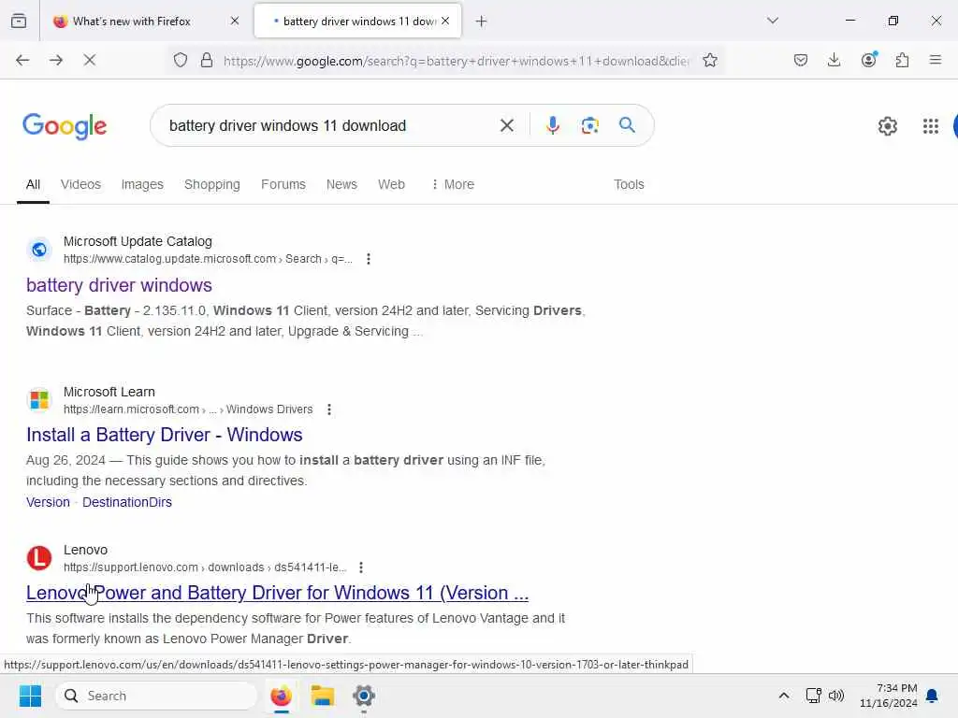958x718 pixels.
Task: Switch to Images results tab
Action: pyautogui.click(x=142, y=184)
